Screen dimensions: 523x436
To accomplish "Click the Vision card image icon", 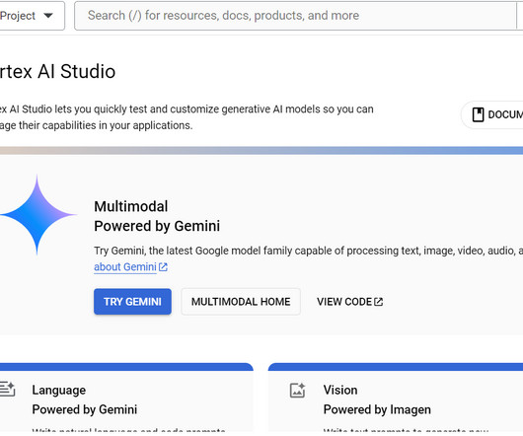I will pos(298,391).
